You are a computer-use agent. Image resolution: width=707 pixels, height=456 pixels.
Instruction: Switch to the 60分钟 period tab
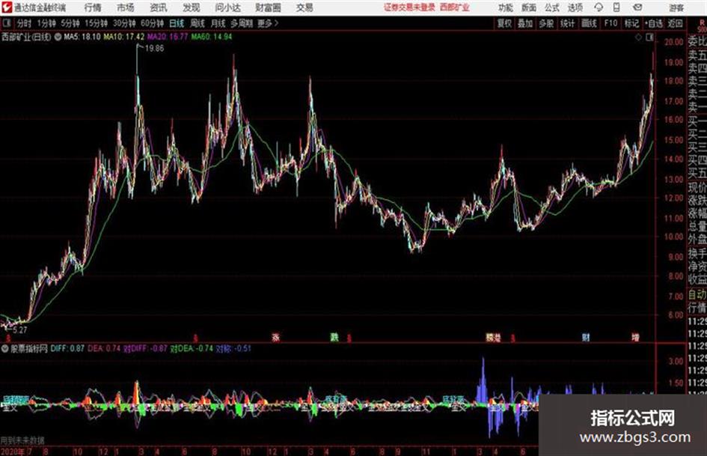pos(153,23)
